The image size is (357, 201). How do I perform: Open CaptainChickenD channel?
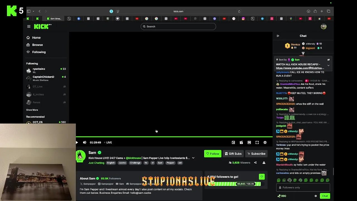tap(46, 78)
